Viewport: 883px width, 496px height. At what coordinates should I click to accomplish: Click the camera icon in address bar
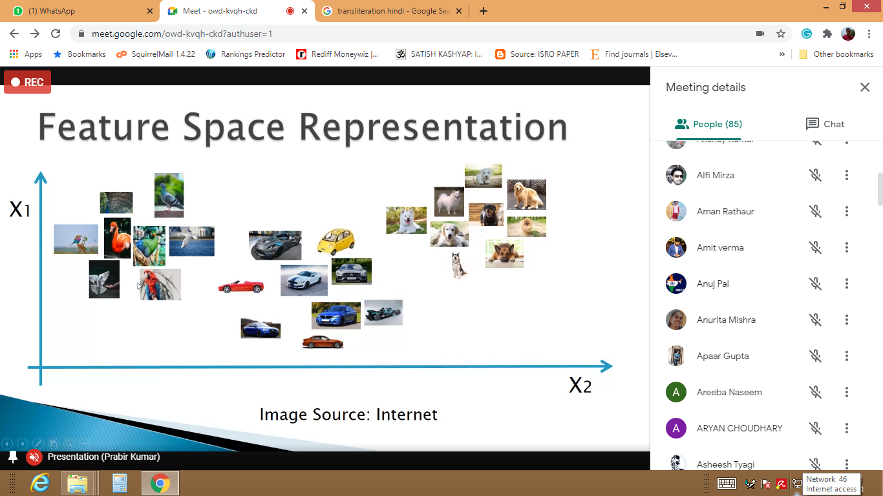click(x=760, y=34)
